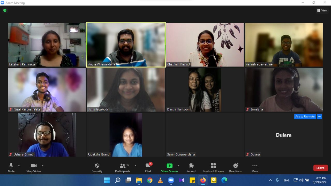Expand audio options arrow beside Mute
The image size is (331, 186).
(x=19, y=166)
